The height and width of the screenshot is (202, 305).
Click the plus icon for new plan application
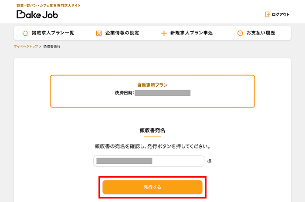coord(164,33)
